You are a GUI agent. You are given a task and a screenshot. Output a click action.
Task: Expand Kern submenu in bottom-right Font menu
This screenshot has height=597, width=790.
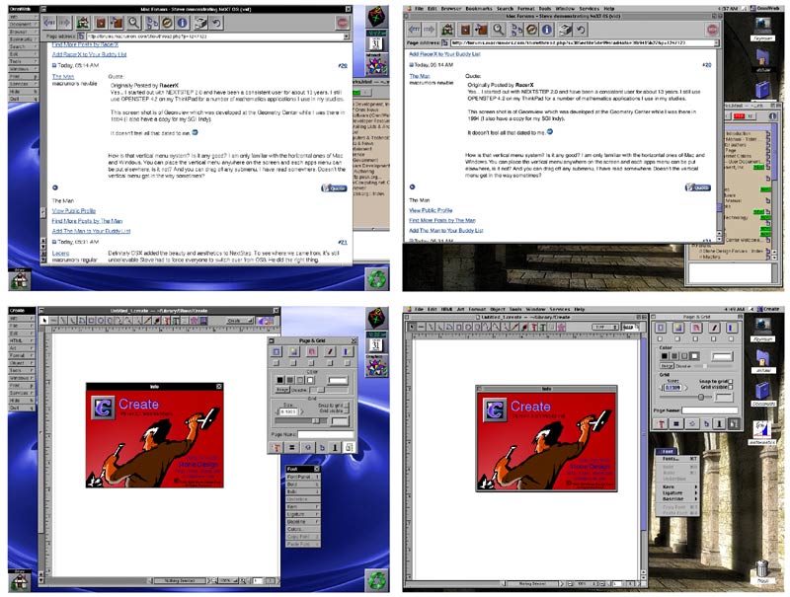[x=677, y=487]
